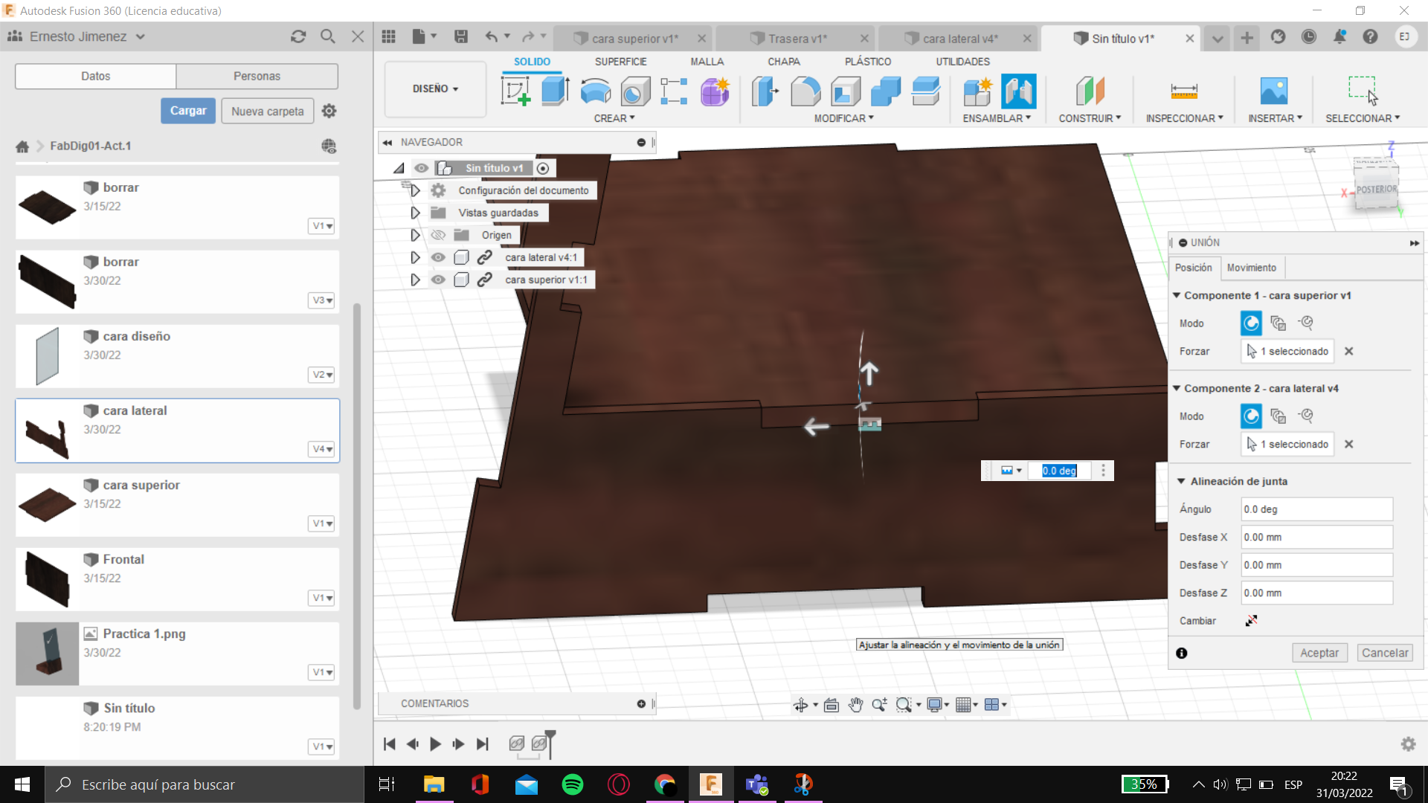
Task: Click the Cargar upload button
Action: pyautogui.click(x=188, y=111)
